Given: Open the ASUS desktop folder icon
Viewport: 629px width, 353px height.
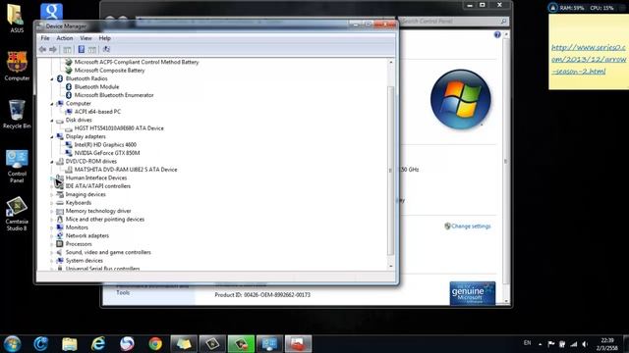Looking at the screenshot, I should coord(17,18).
